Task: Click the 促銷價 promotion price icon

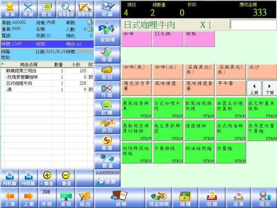Action: (x=107, y=33)
